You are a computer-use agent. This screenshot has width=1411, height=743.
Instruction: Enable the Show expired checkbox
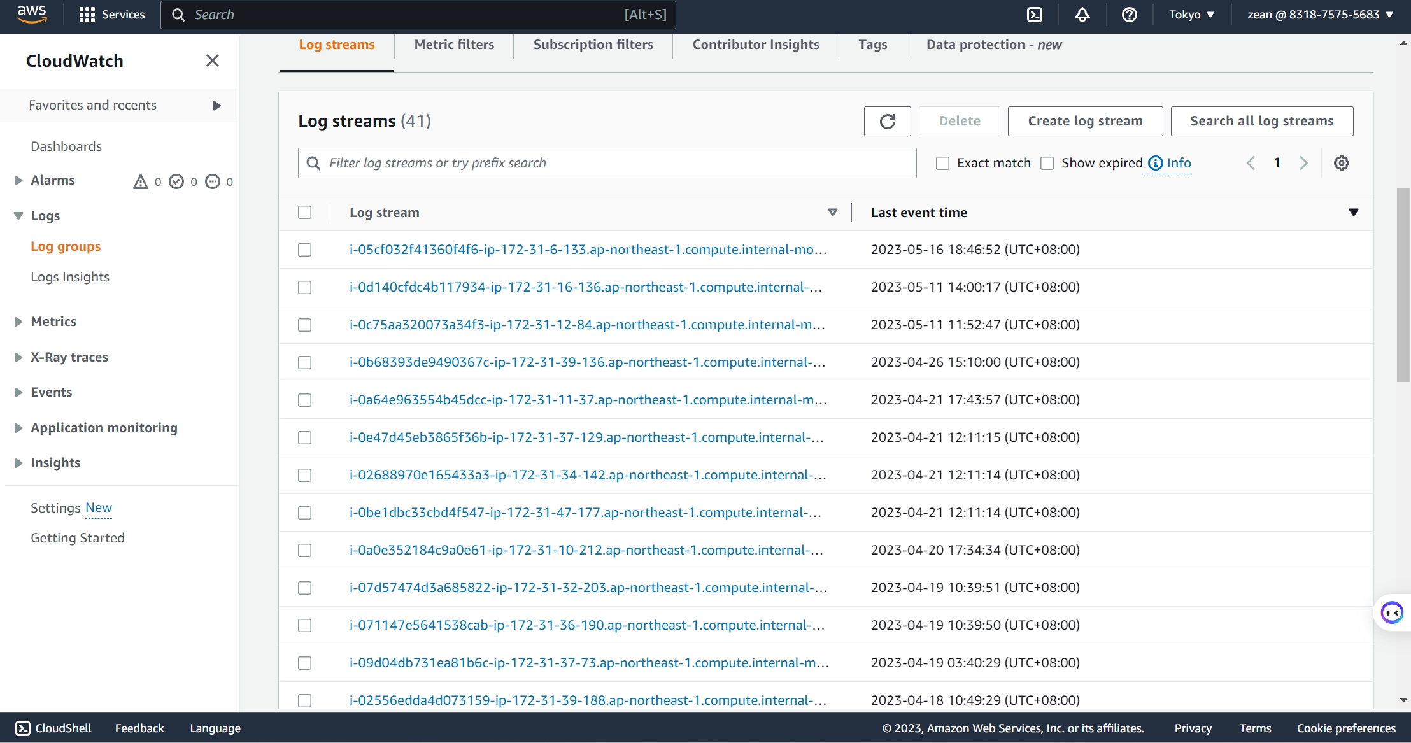click(1047, 164)
